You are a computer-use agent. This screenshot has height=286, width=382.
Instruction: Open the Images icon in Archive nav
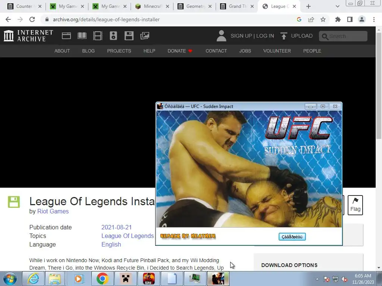[x=145, y=36]
